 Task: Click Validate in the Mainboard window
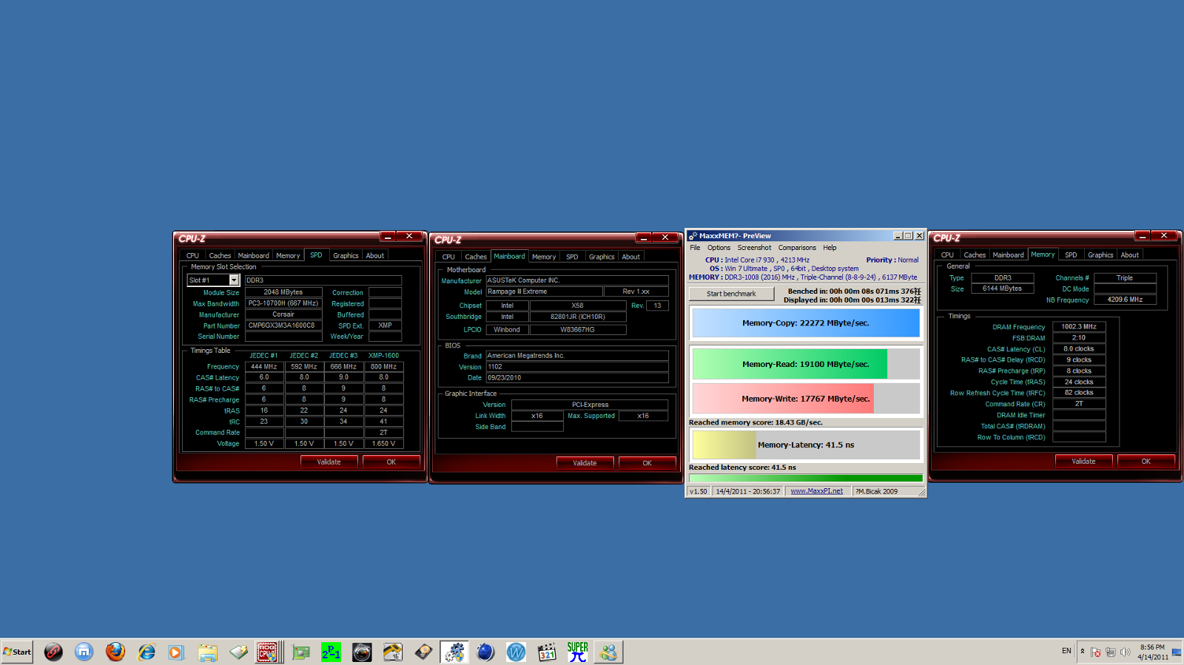click(x=585, y=463)
